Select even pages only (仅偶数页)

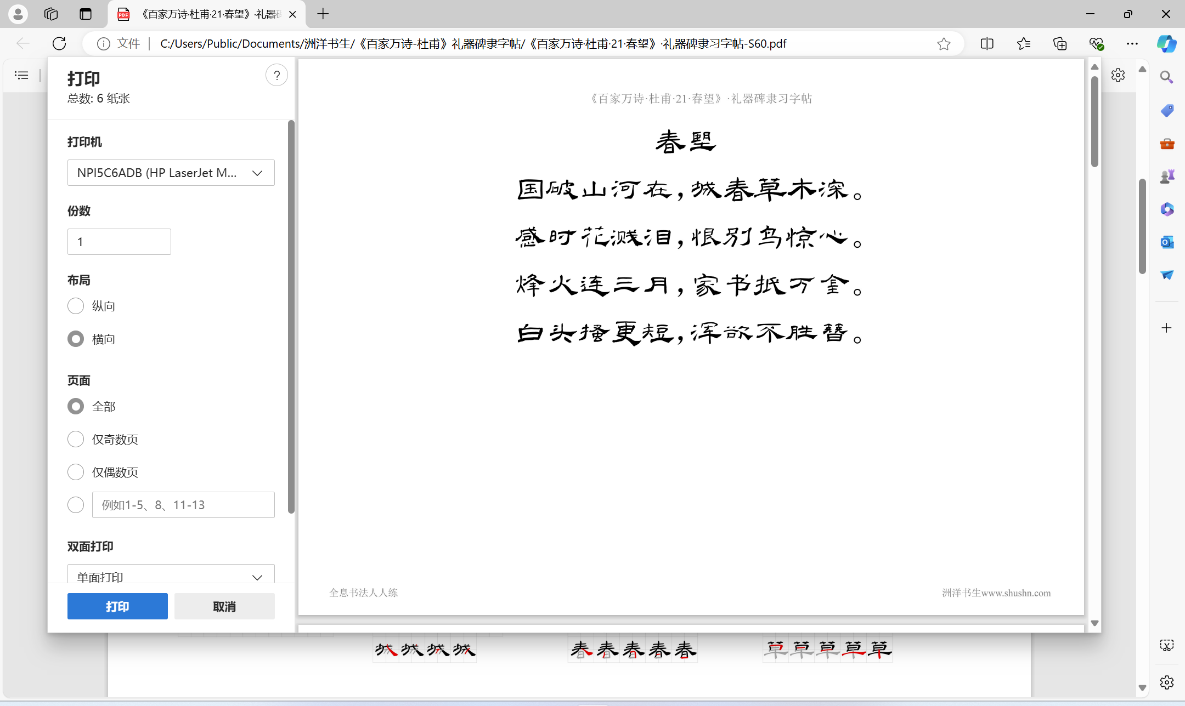[x=76, y=472]
